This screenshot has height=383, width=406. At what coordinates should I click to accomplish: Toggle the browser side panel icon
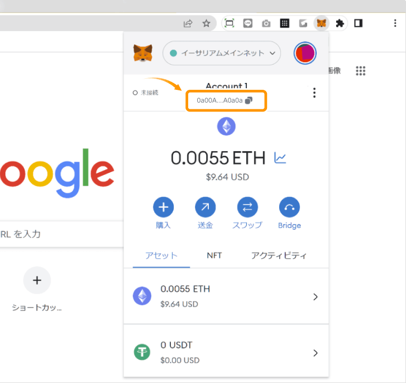point(358,23)
